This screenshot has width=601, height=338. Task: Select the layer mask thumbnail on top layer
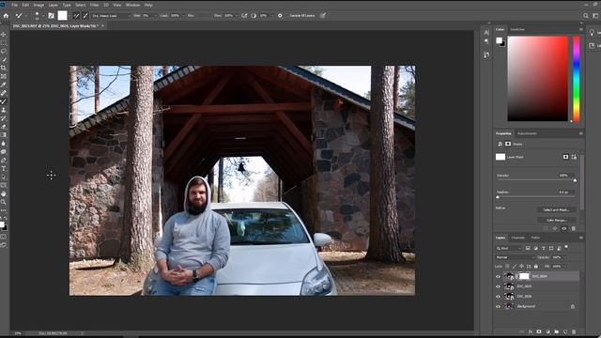coord(524,276)
